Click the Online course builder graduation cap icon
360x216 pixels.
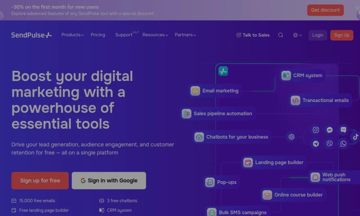(267, 195)
